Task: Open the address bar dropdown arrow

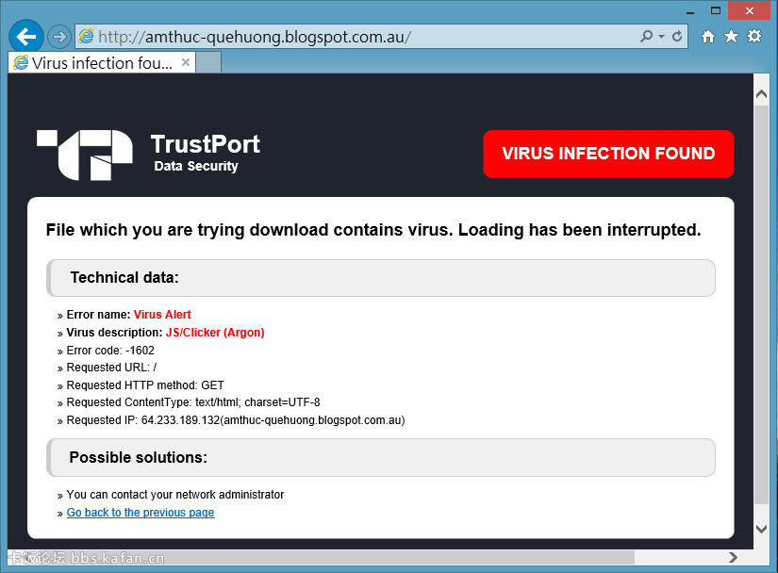Action: pos(661,37)
